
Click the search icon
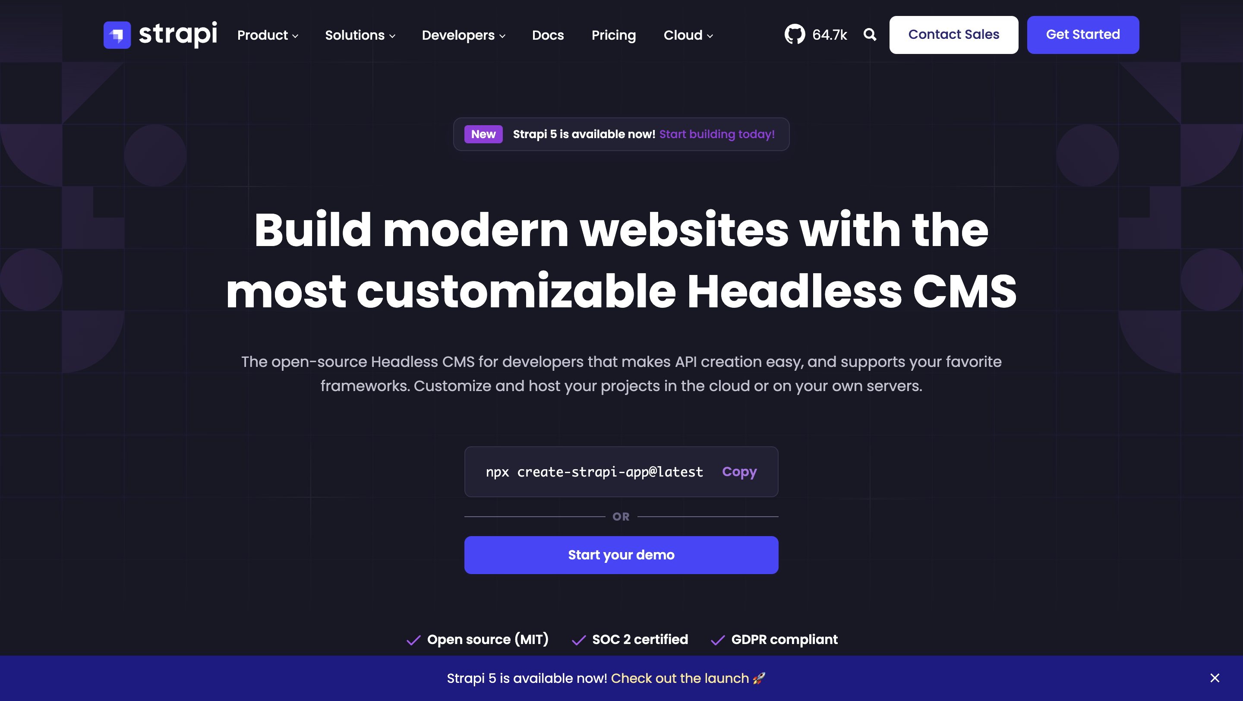tap(870, 34)
